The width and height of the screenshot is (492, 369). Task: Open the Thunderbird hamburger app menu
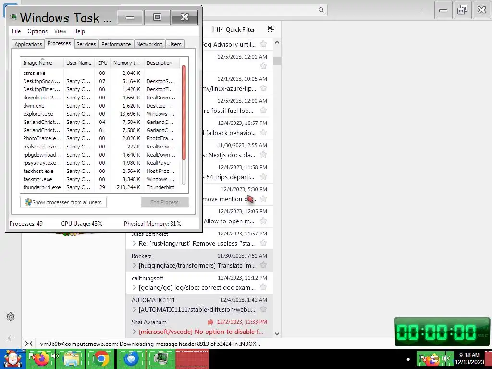424,10
